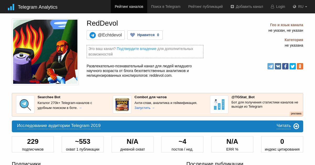Share channel via Facebook icon

pos(285,66)
